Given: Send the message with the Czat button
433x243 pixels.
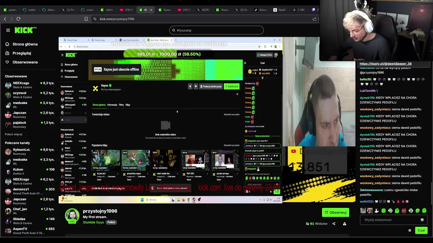Looking at the screenshot, I should [421, 231].
